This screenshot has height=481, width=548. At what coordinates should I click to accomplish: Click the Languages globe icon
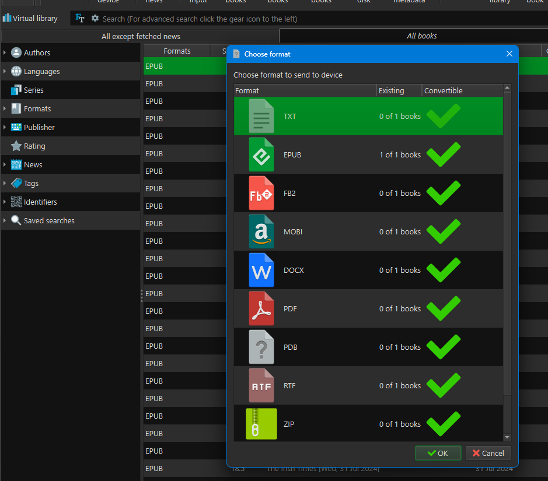click(16, 71)
